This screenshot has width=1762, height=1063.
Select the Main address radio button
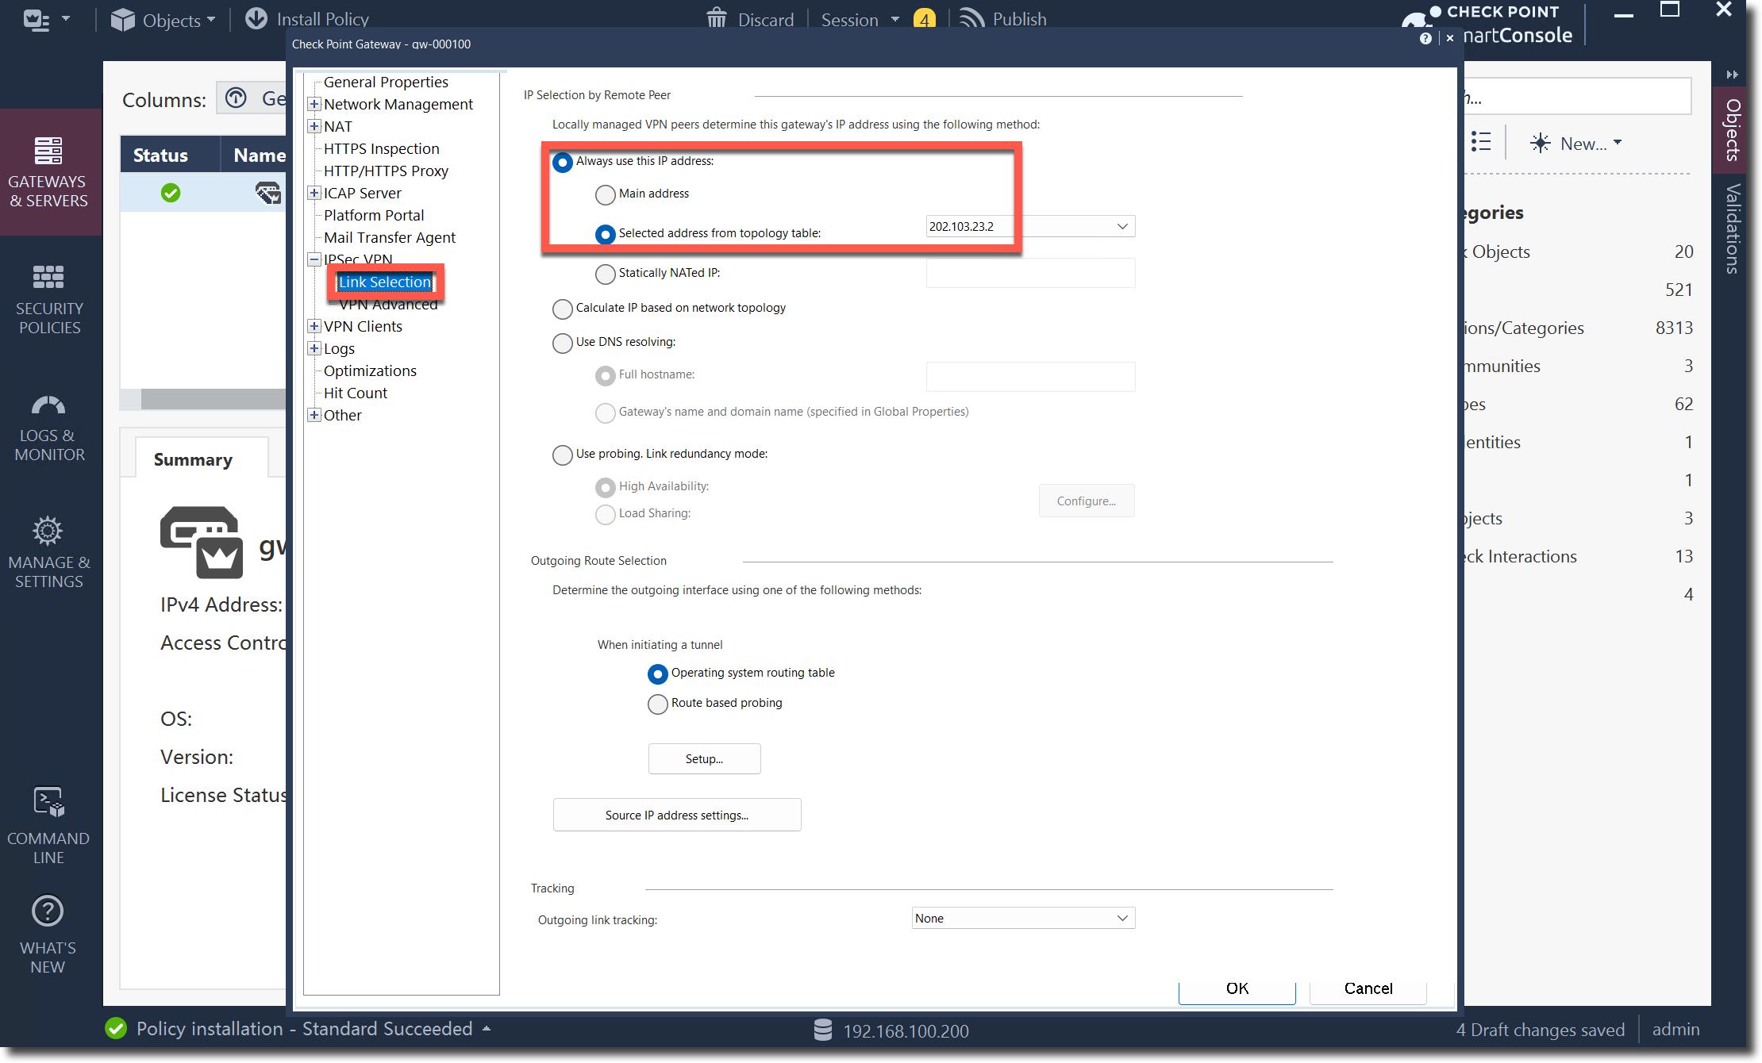coord(606,194)
